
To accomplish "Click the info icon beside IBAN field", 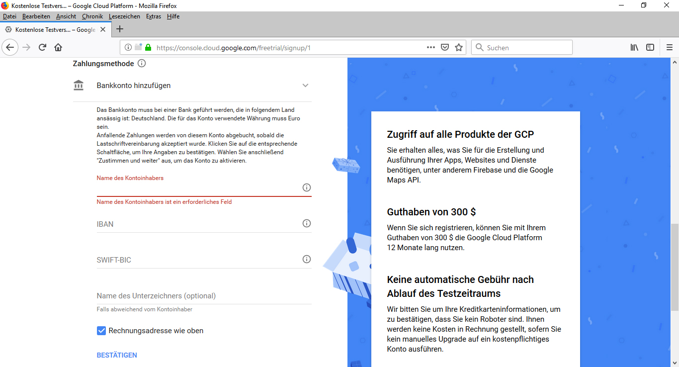I will [307, 223].
